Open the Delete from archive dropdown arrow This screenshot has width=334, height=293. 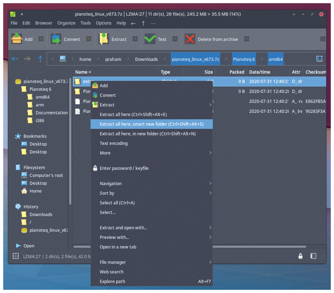click(x=247, y=39)
